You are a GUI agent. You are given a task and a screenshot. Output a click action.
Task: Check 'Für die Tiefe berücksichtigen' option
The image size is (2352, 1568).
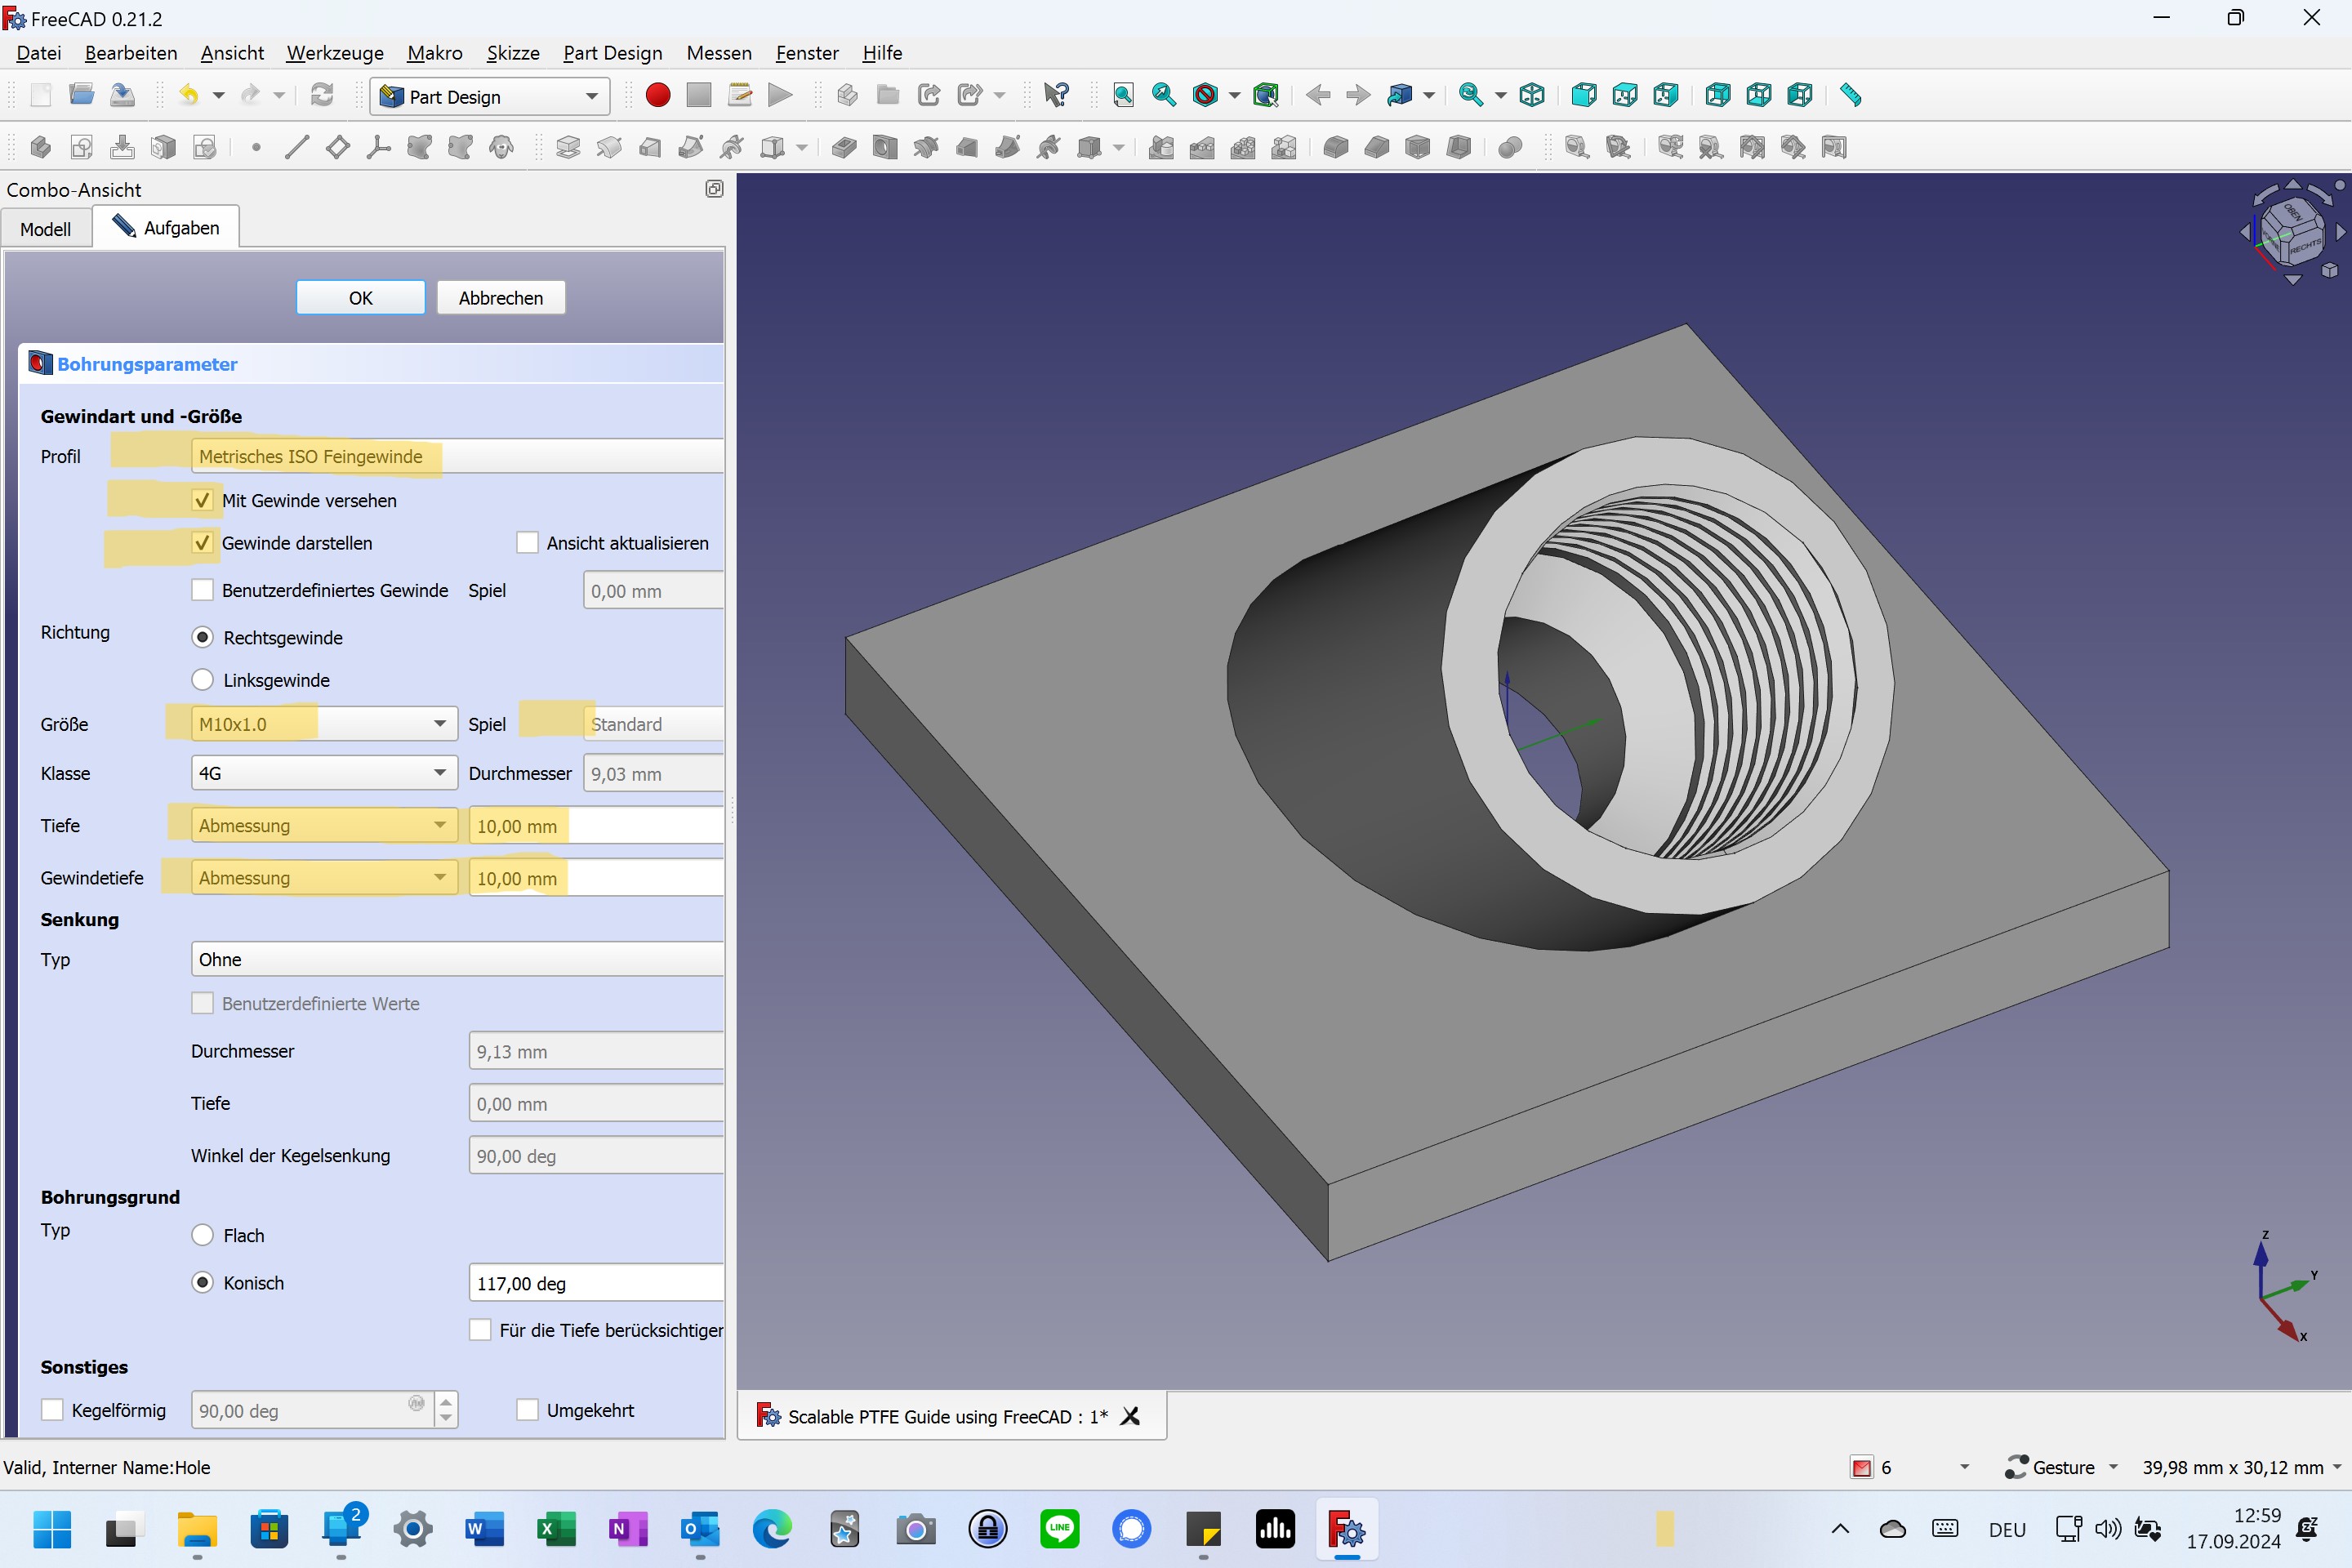coord(480,1330)
